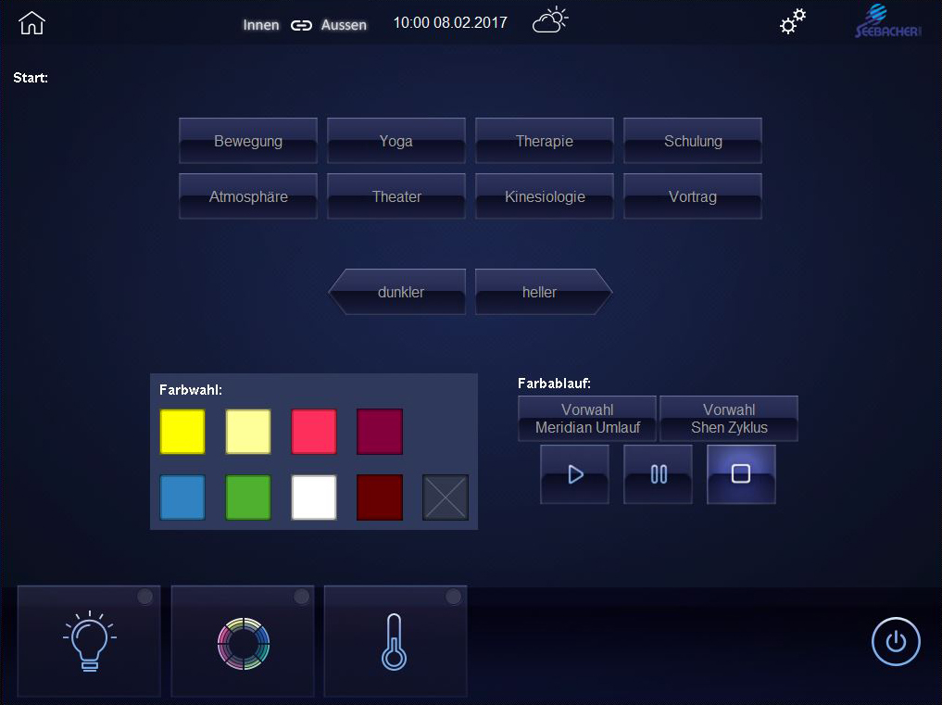
Task: Activate the Theater scene
Action: pos(396,196)
